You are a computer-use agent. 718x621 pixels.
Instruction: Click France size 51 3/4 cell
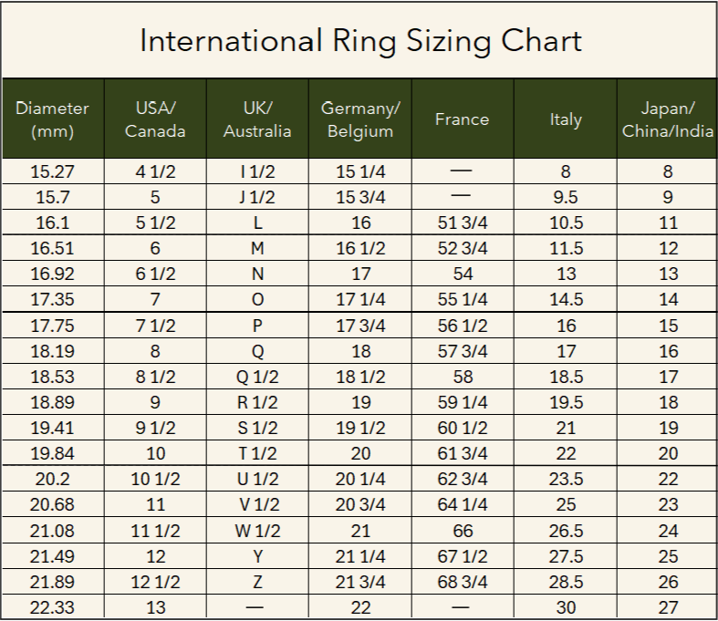click(463, 223)
